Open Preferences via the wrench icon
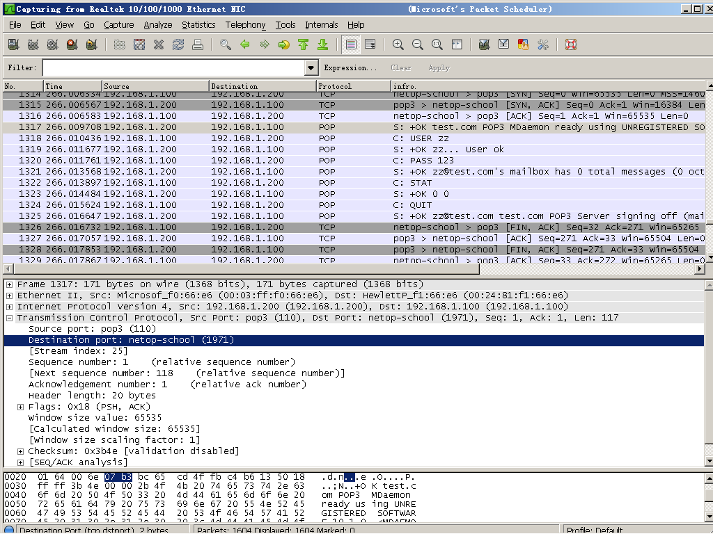The height and width of the screenshot is (534, 713). click(543, 44)
